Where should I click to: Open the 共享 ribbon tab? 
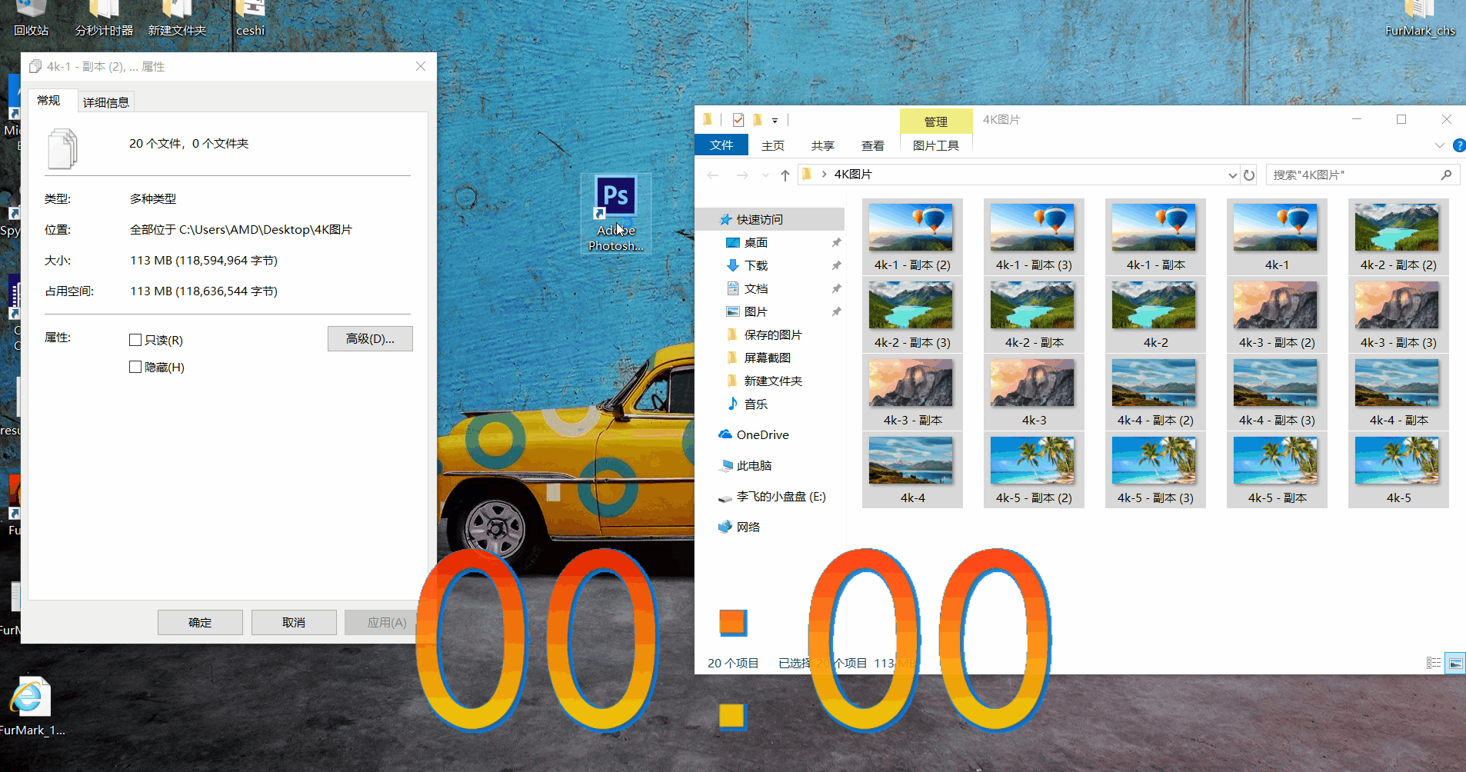coord(823,145)
